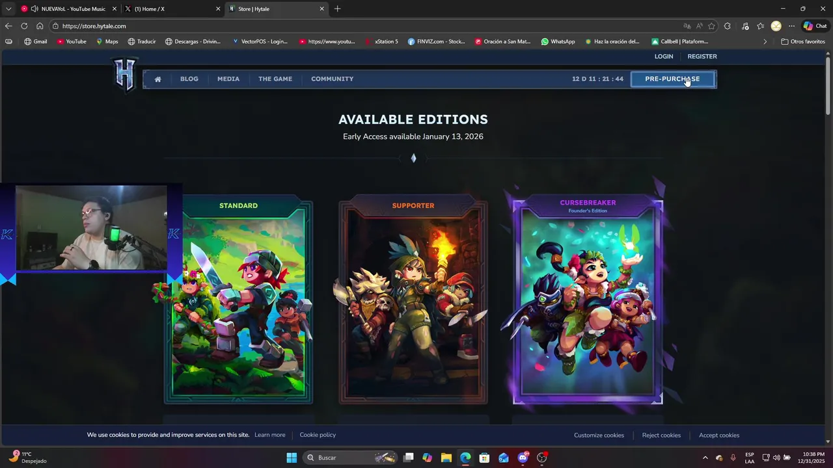Switch to the Home / X tab
The image size is (833, 468).
coord(172,9)
